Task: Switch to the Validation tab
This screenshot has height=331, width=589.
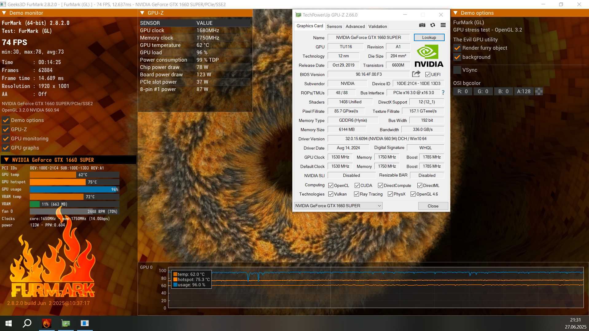Action: click(377, 26)
